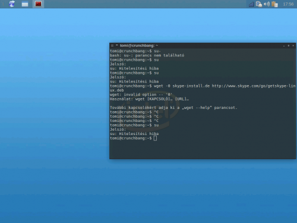Click the 17:56 panel clock

click(288, 4)
